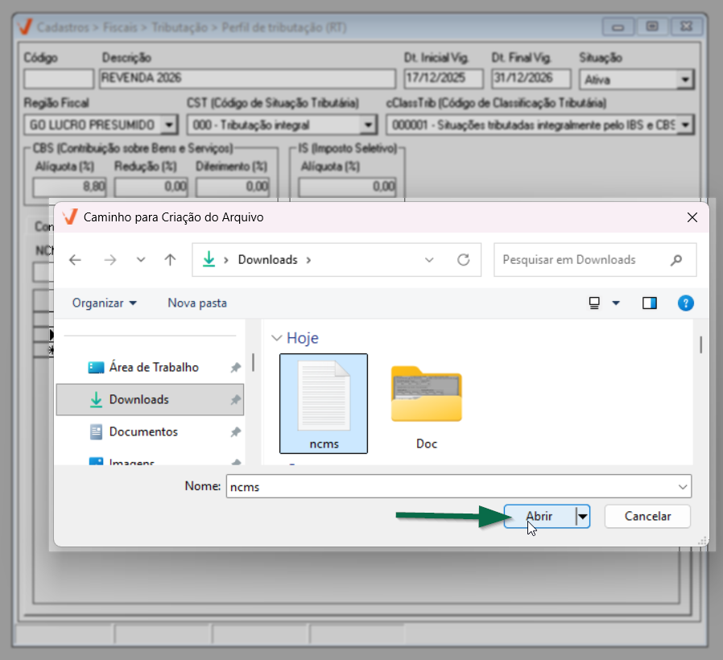Viewport: 723px width, 660px height.
Task: Expand the address bar history dropdown
Action: [429, 260]
